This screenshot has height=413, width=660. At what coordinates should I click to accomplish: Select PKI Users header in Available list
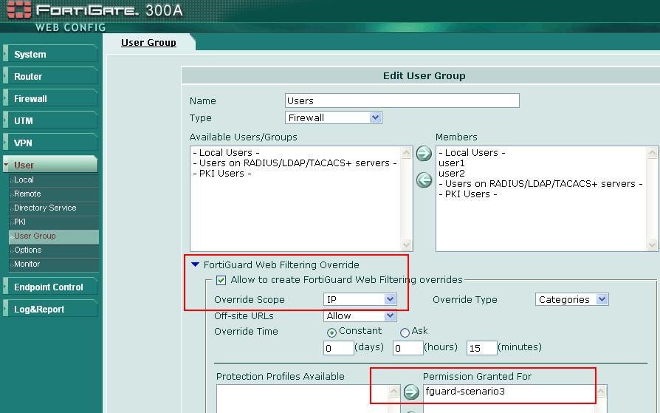coord(221,174)
